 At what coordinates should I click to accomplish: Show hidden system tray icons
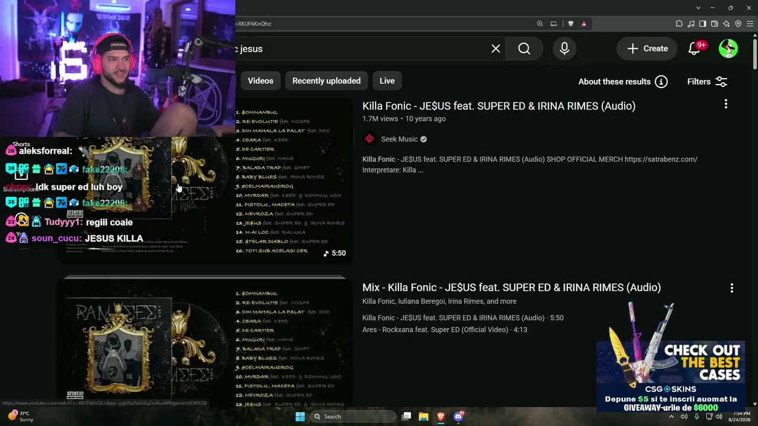click(672, 417)
